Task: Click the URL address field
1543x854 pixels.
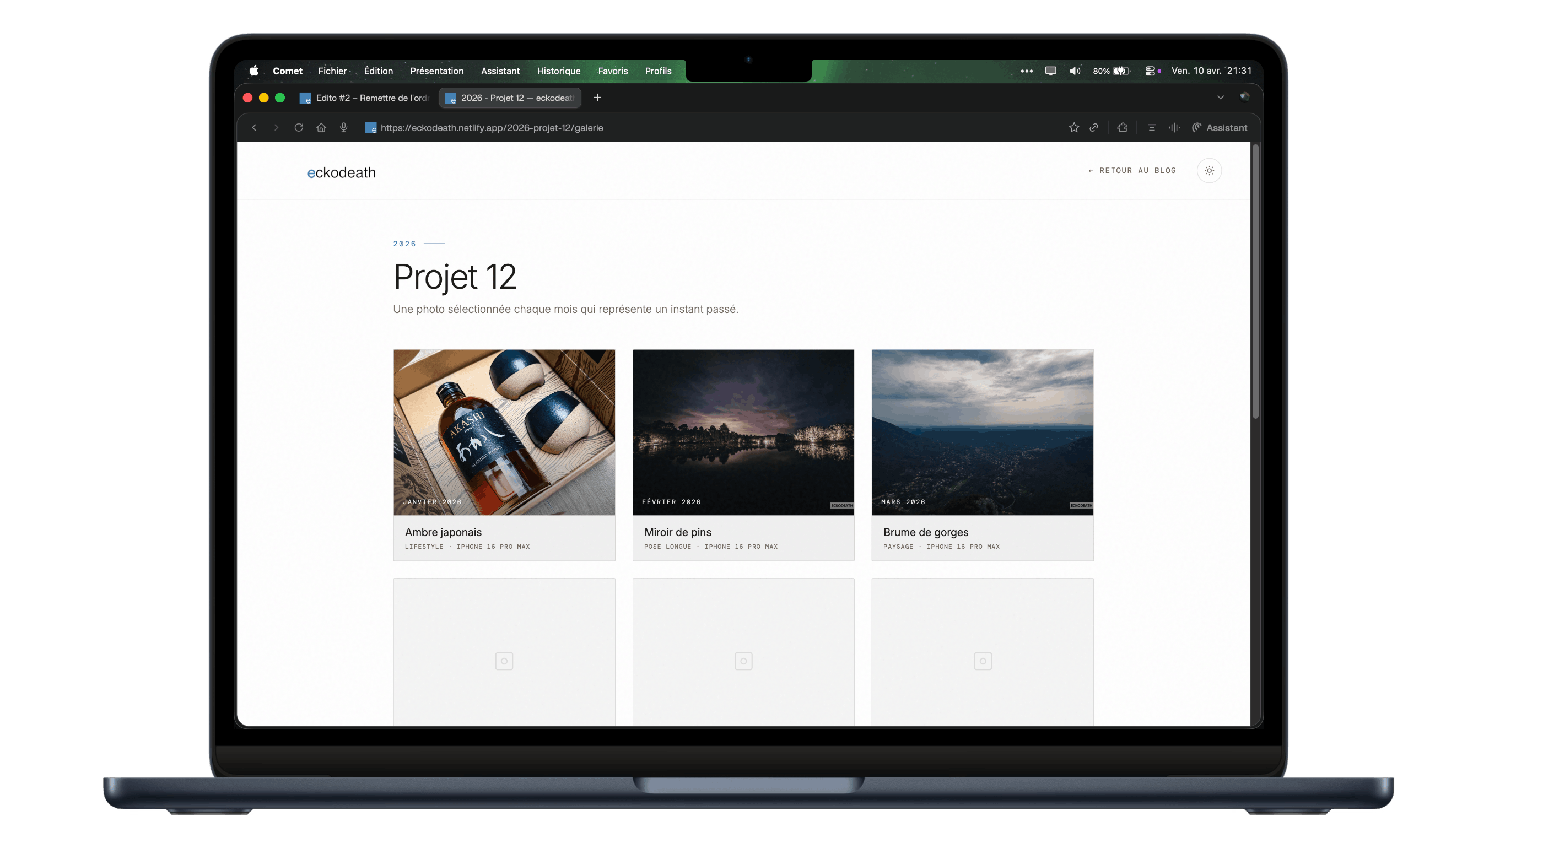Action: click(491, 128)
